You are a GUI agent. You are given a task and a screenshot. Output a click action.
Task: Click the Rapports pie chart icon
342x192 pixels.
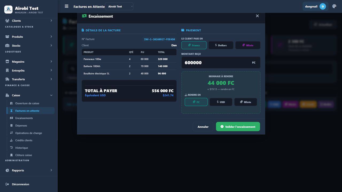click(7, 170)
